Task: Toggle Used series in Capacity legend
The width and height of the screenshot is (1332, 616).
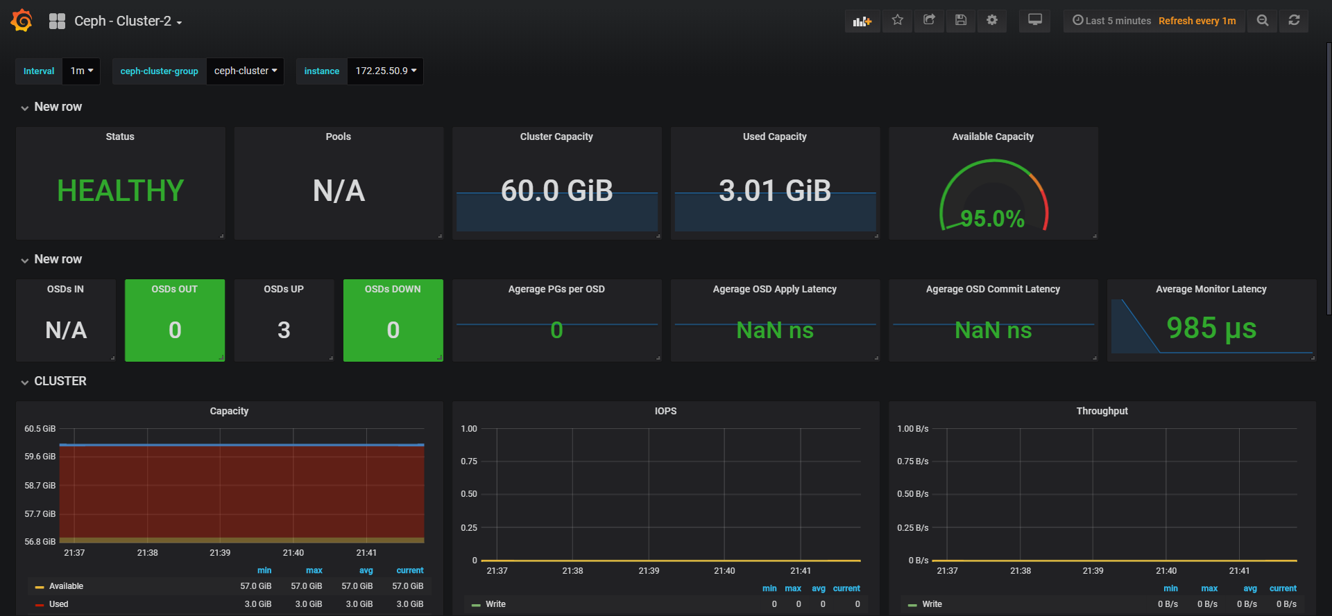Action: [58, 604]
